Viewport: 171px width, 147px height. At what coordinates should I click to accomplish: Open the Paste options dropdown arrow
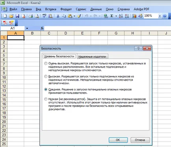click(x=74, y=16)
